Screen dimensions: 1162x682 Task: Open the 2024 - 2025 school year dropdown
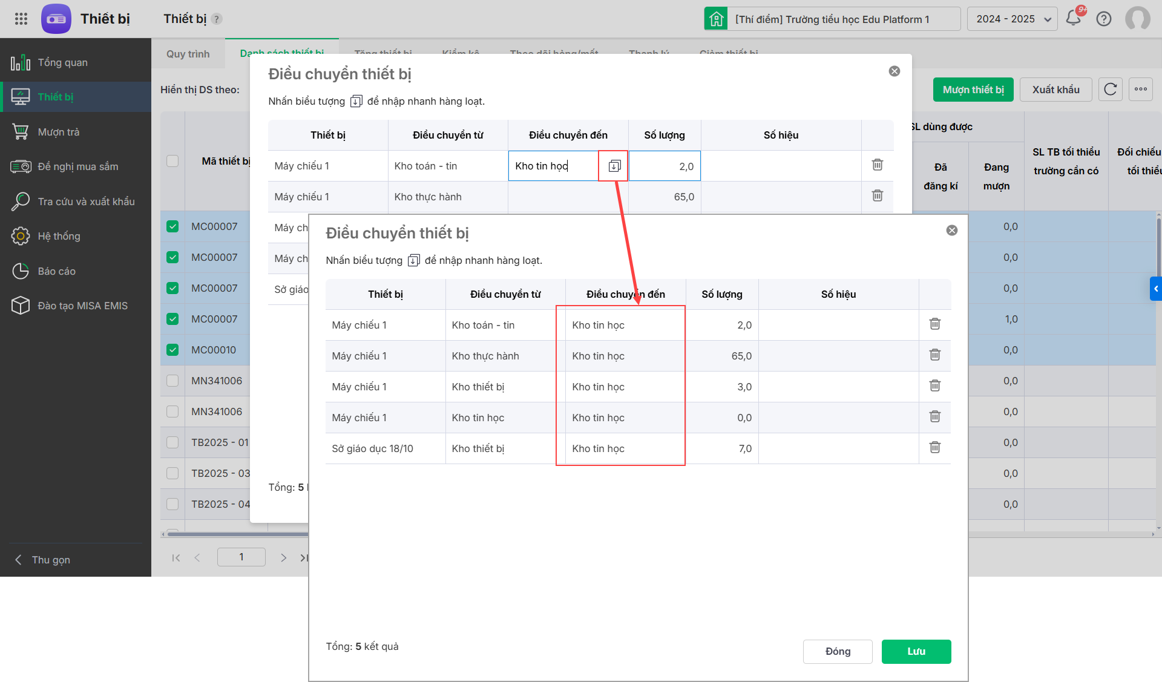point(1012,19)
